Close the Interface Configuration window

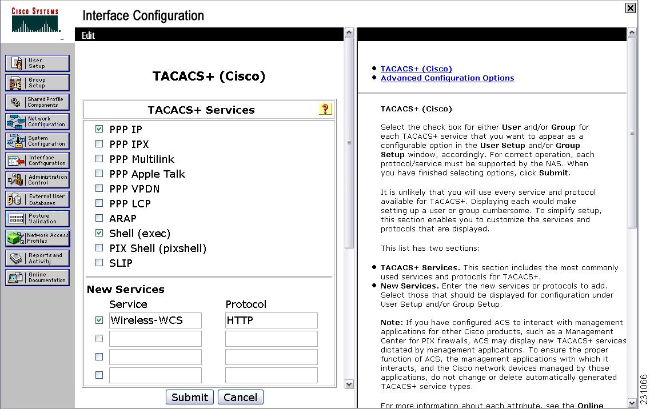(630, 8)
